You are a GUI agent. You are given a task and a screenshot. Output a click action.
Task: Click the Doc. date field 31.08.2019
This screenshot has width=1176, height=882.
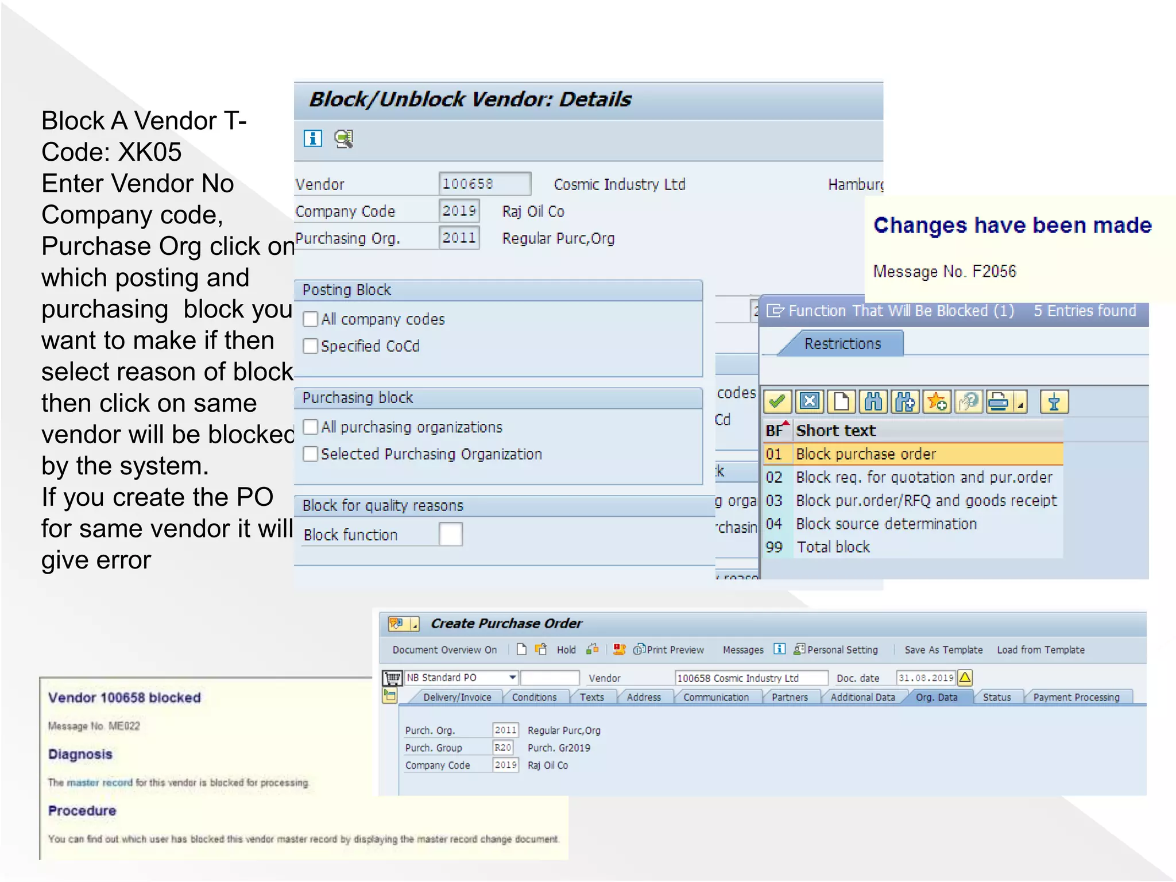point(926,678)
